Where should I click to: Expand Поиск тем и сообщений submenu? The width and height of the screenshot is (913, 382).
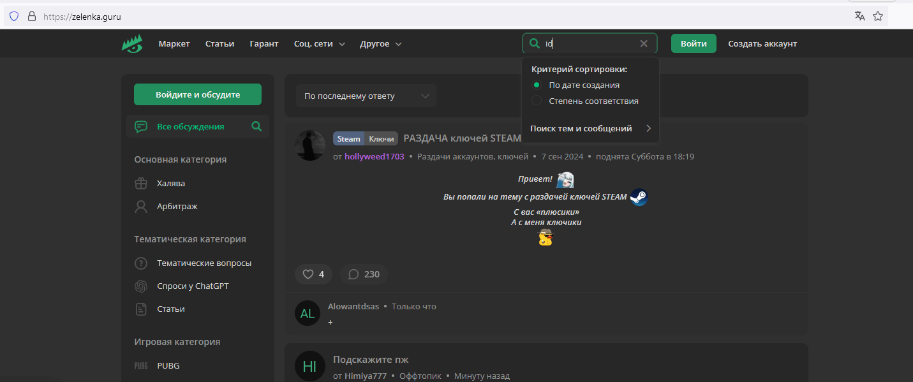coord(590,128)
